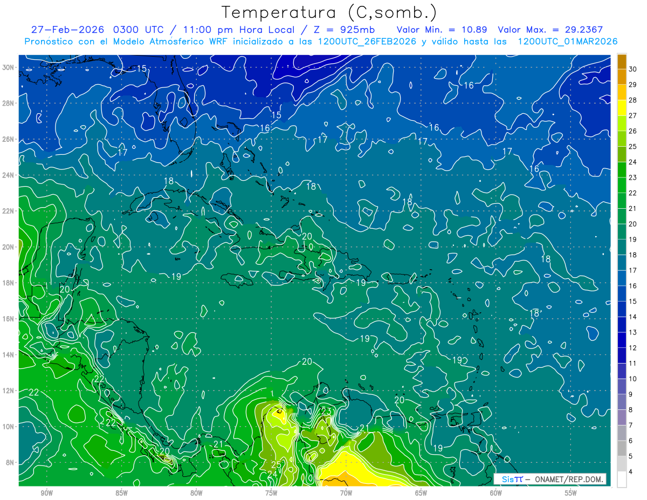Pick the yellow swatch between 27 and 28
647x500 pixels.
[x=622, y=107]
